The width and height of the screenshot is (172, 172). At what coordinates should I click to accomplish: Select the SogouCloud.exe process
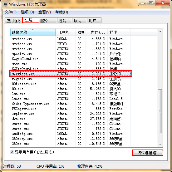tap(71, 59)
